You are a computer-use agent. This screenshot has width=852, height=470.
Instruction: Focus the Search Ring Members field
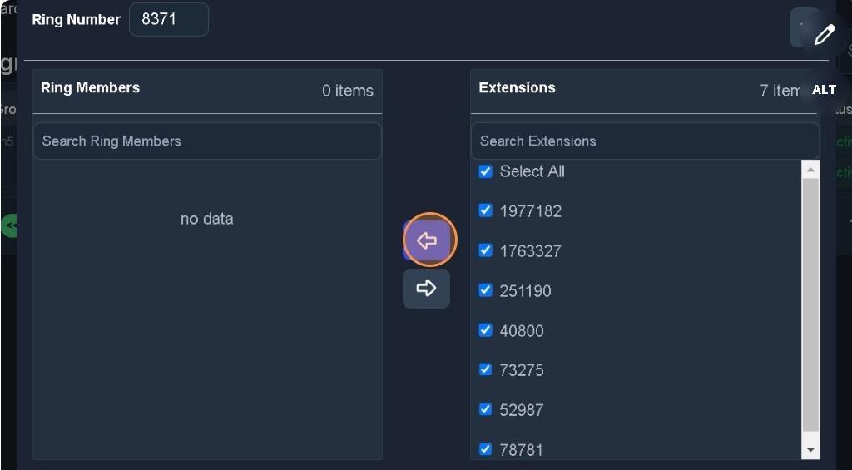(206, 141)
